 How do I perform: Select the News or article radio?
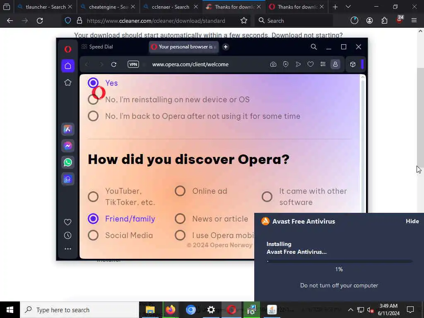tap(180, 219)
